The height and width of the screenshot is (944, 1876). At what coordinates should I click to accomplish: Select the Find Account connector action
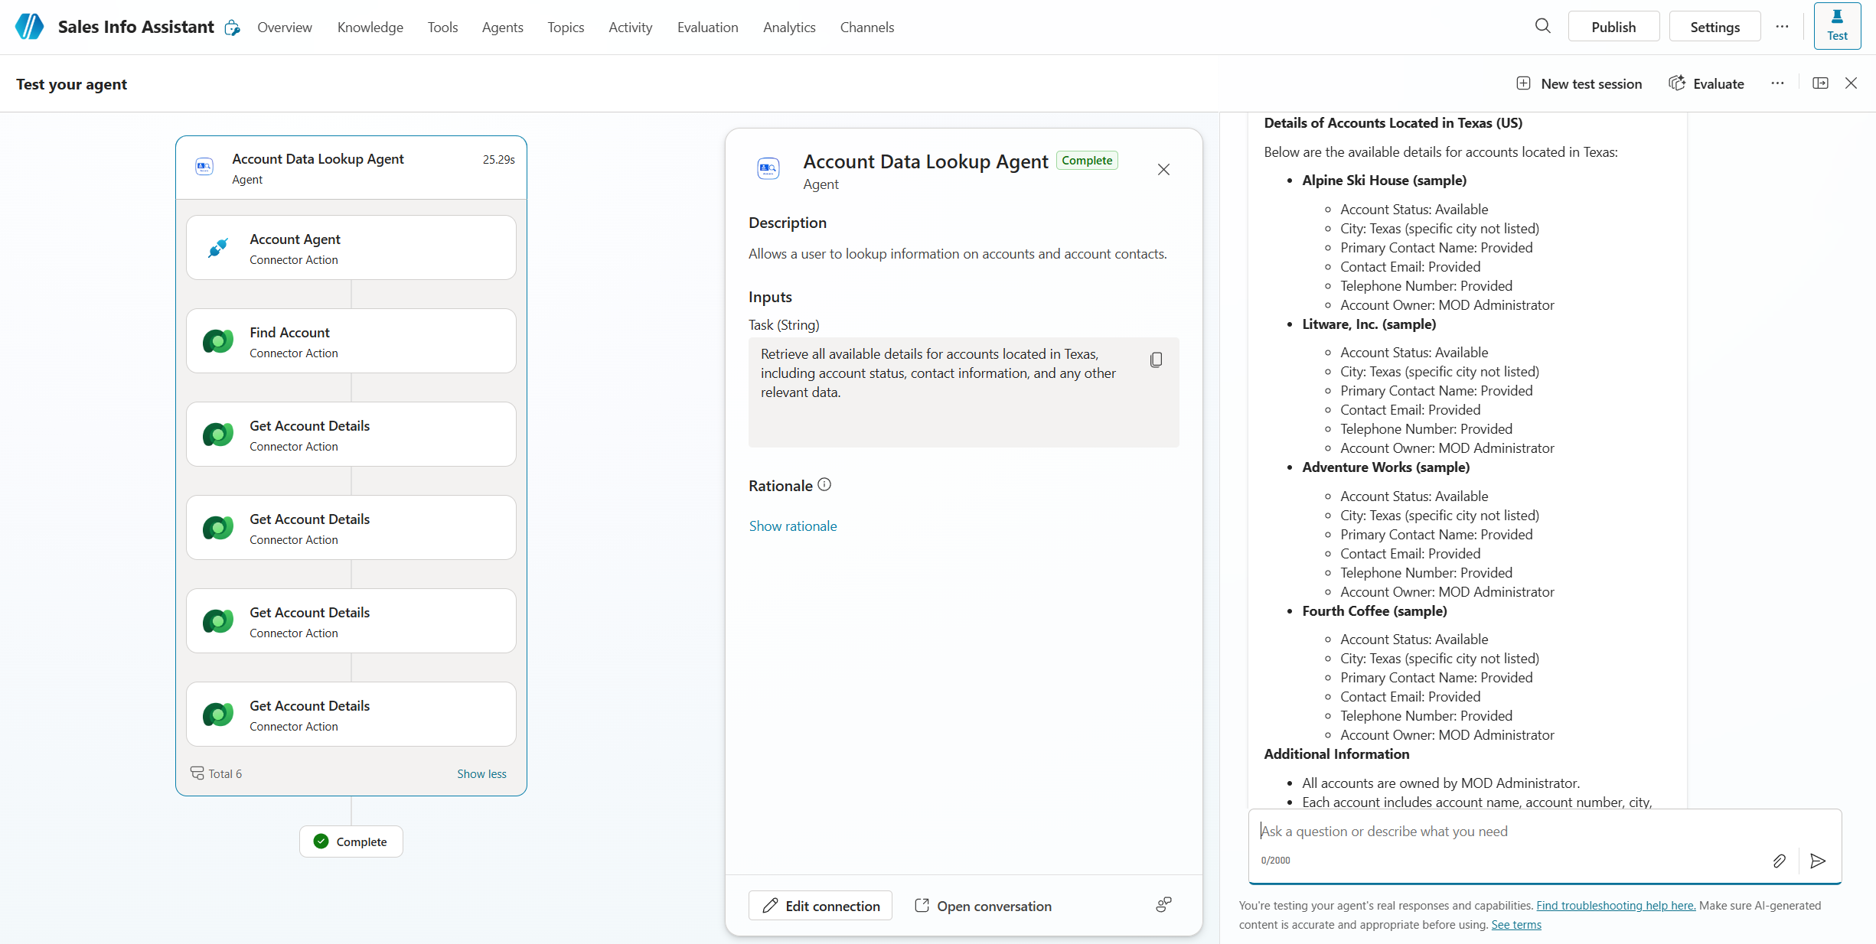351,341
